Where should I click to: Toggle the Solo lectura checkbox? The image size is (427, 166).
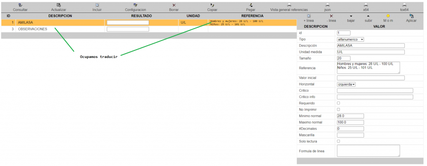tap(339, 141)
